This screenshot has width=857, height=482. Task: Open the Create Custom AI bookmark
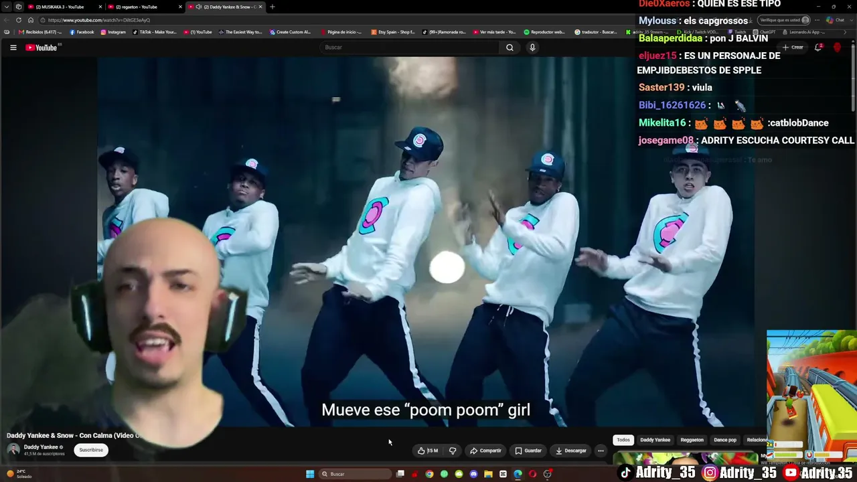tap(291, 32)
